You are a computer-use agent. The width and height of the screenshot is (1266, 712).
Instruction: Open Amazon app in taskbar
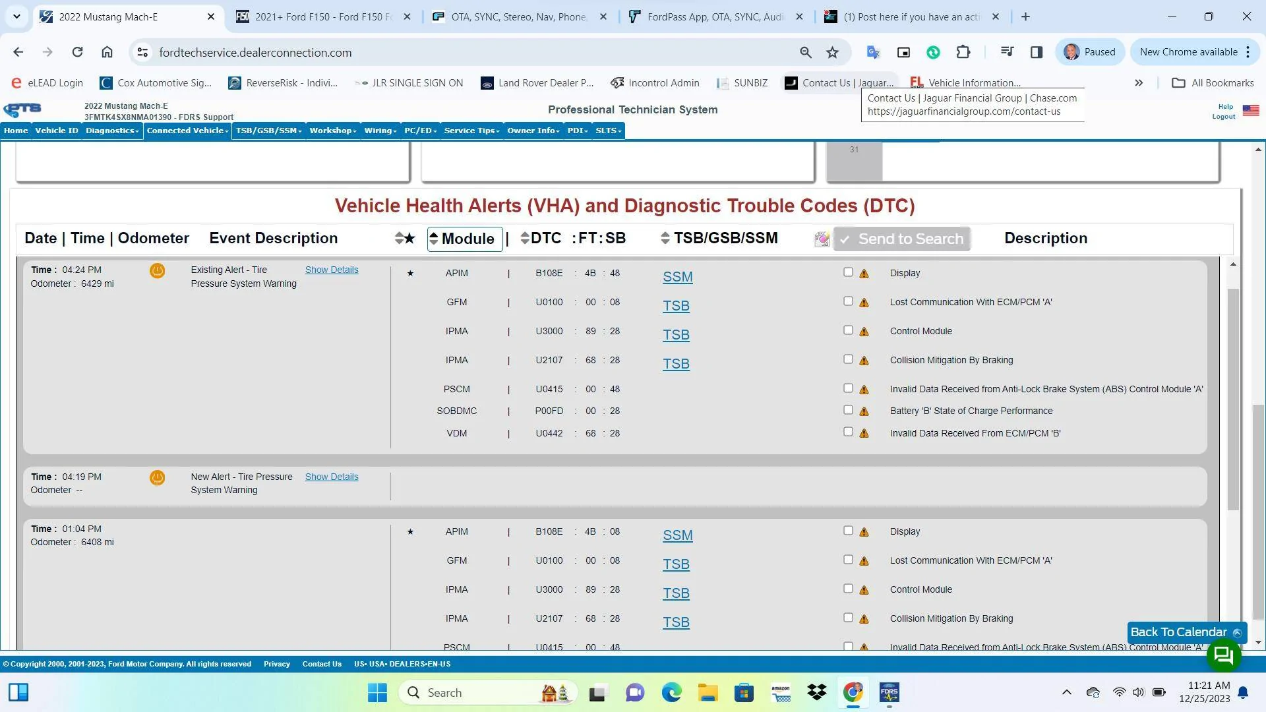pyautogui.click(x=781, y=692)
